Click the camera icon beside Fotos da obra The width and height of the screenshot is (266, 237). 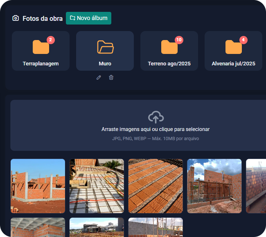[x=16, y=18]
